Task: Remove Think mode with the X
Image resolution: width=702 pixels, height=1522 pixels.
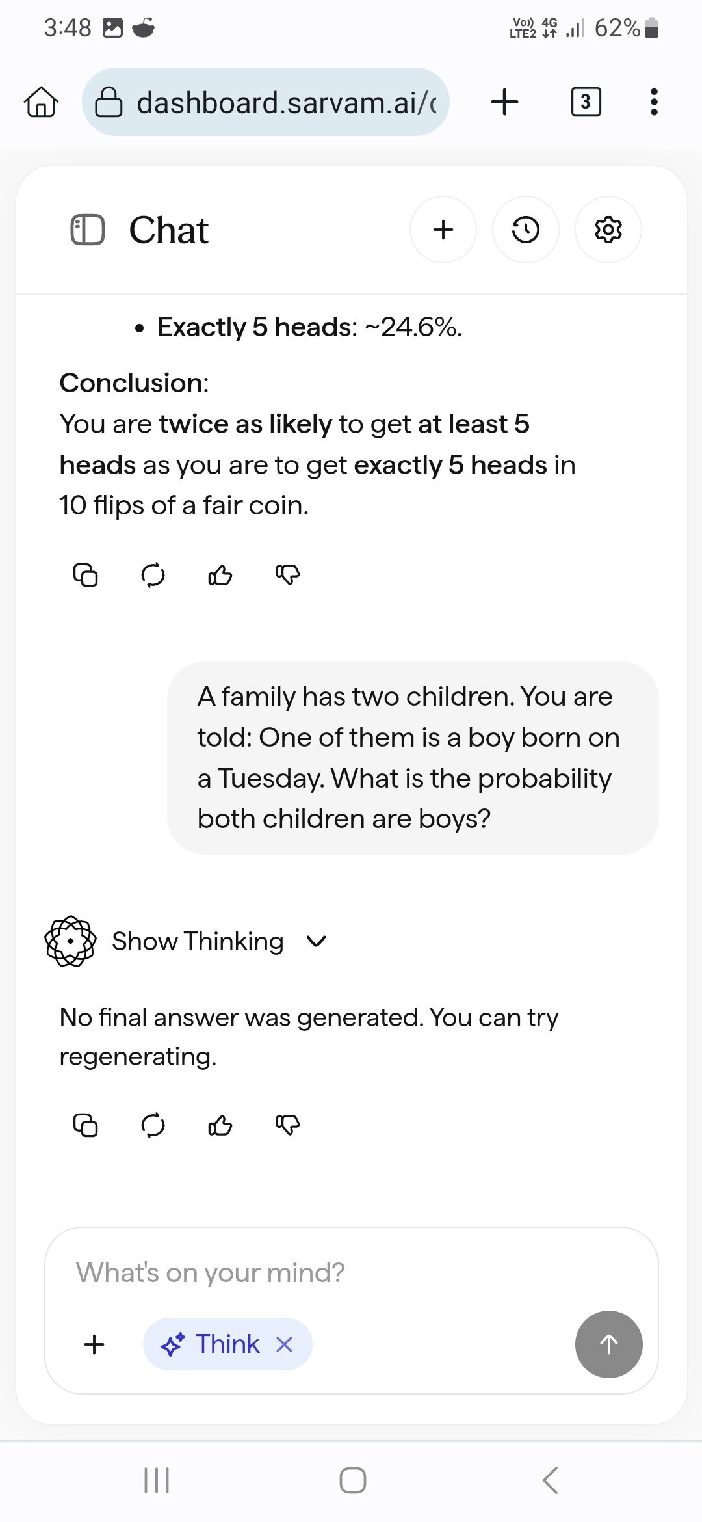Action: pos(285,1344)
